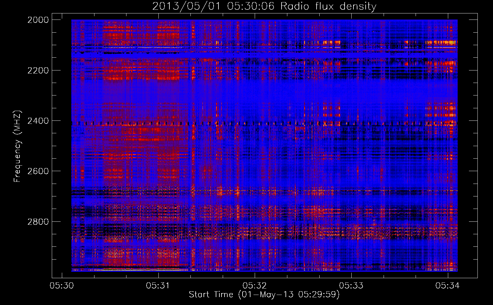Click the 05:32 time tick label
Screen dimensions: 493x305
[255, 285]
